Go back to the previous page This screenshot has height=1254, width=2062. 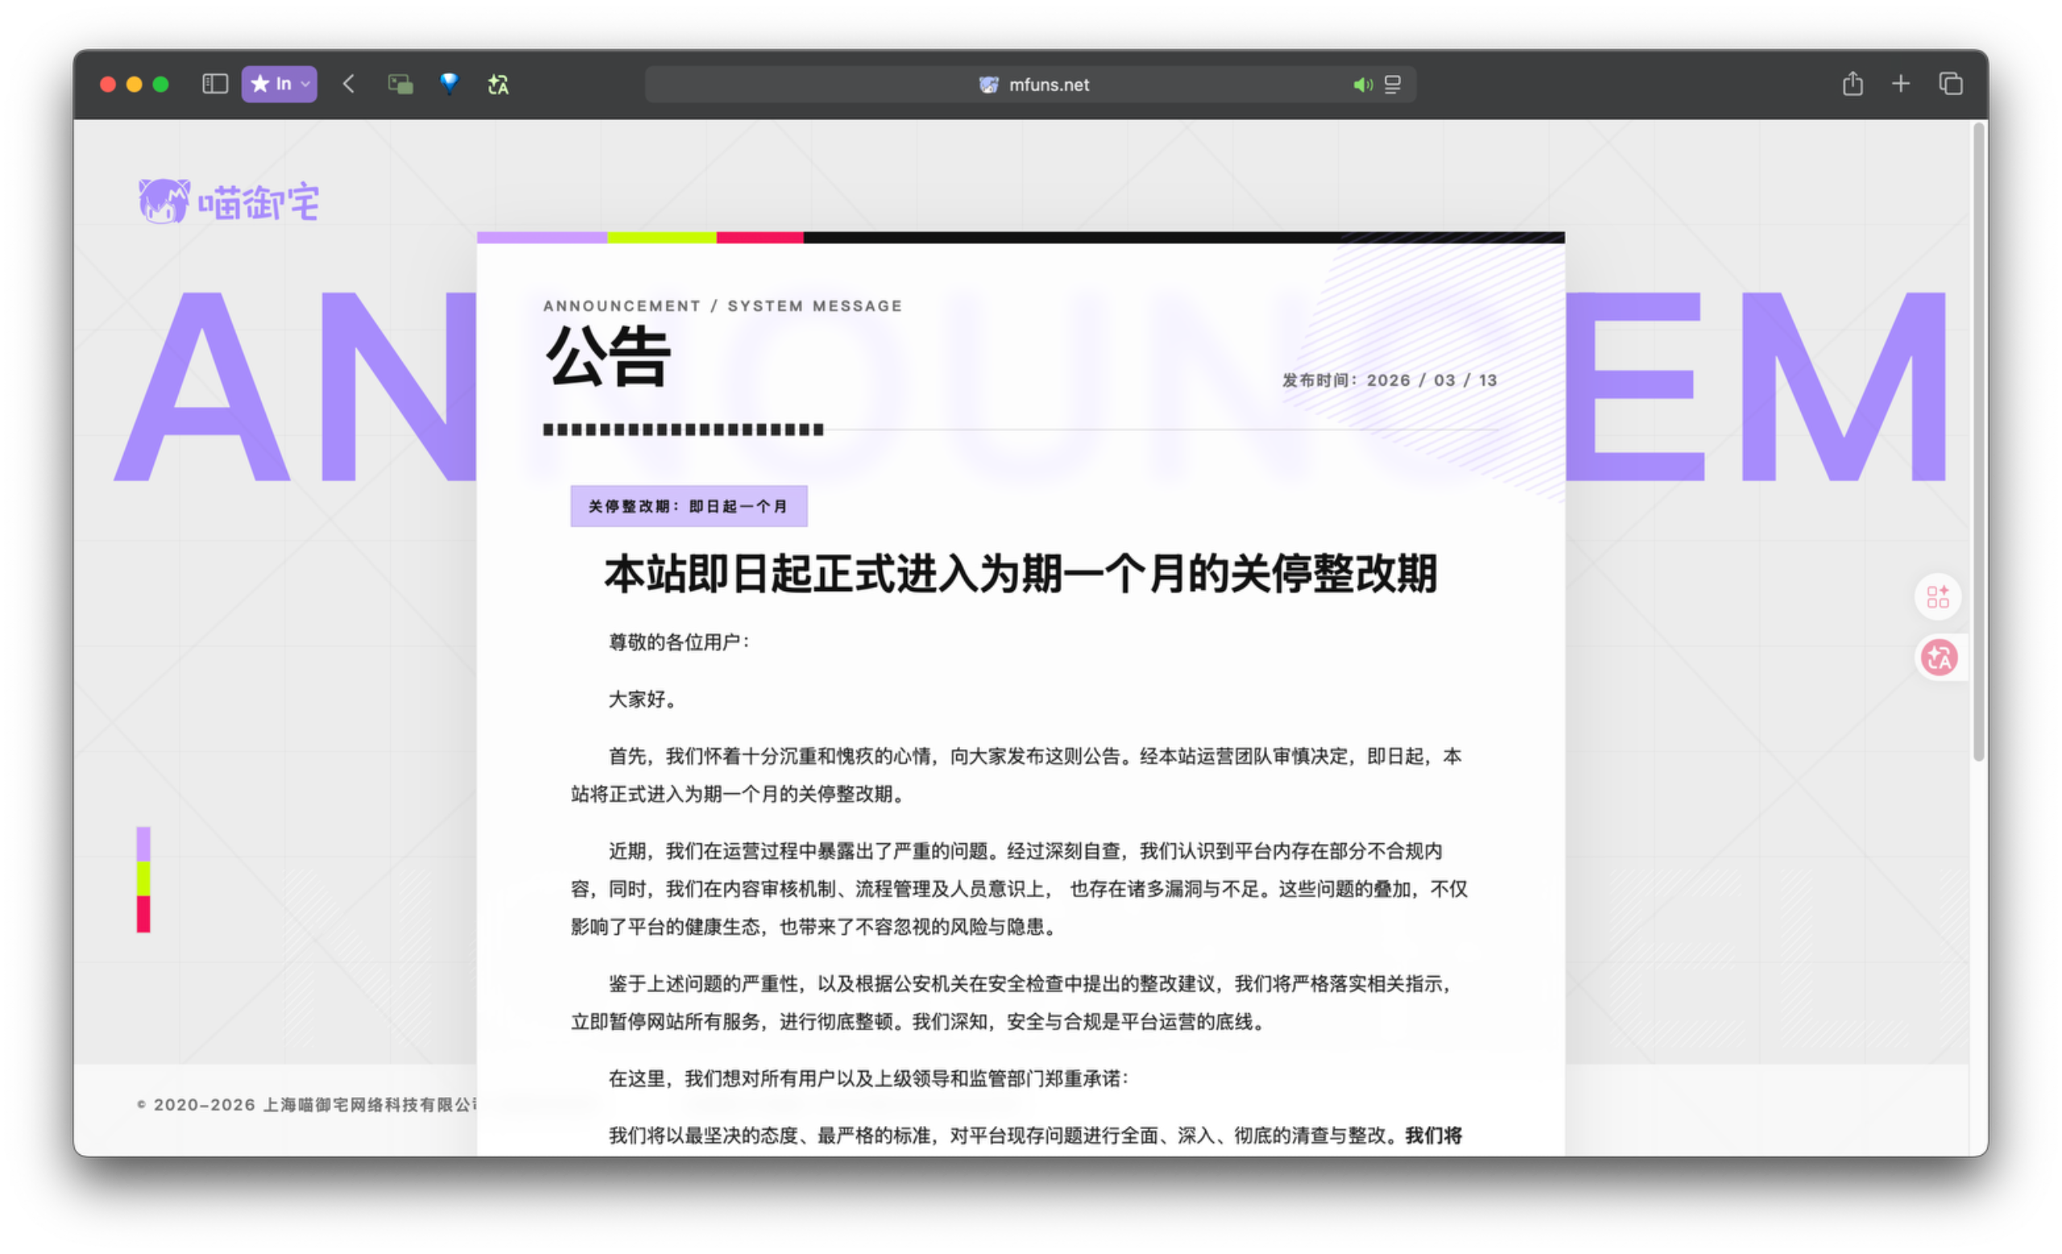(x=349, y=84)
